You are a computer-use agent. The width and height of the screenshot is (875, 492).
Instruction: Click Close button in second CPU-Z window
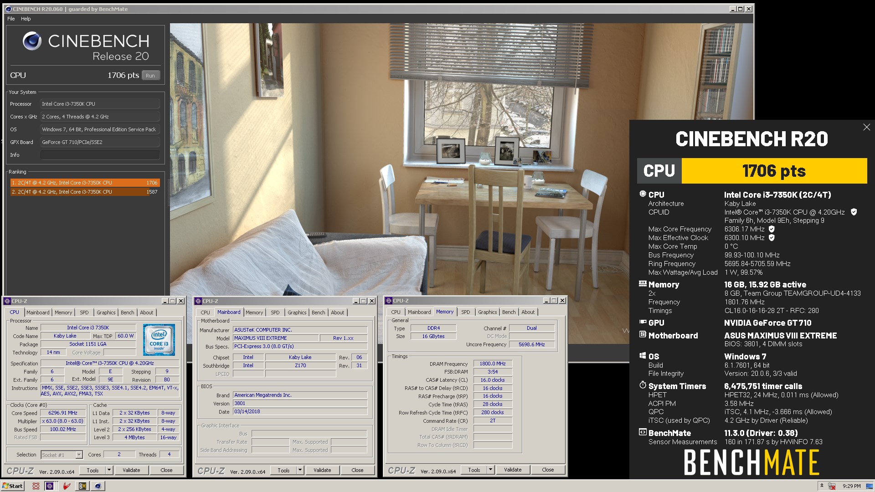point(357,470)
